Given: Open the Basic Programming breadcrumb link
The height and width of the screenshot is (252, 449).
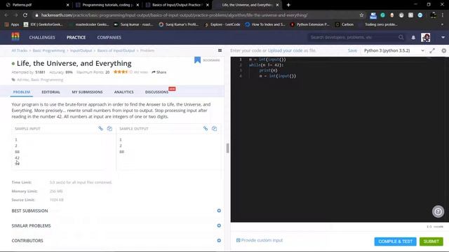Looking at the screenshot, I should click(48, 50).
